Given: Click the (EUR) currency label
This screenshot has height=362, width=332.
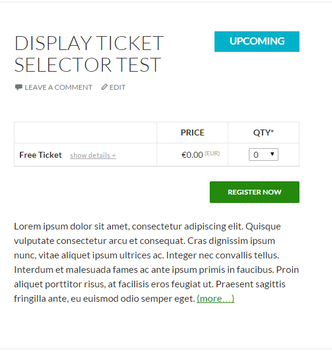Looking at the screenshot, I should click(x=212, y=154).
